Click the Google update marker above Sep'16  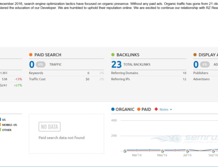point(213,151)
